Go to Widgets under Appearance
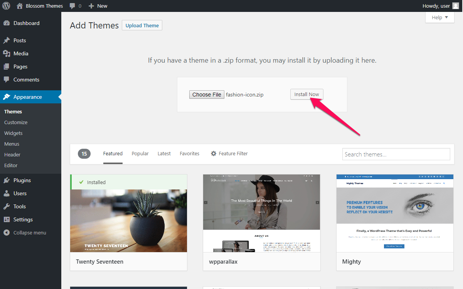Screen dimensions: 463x289 (13, 133)
